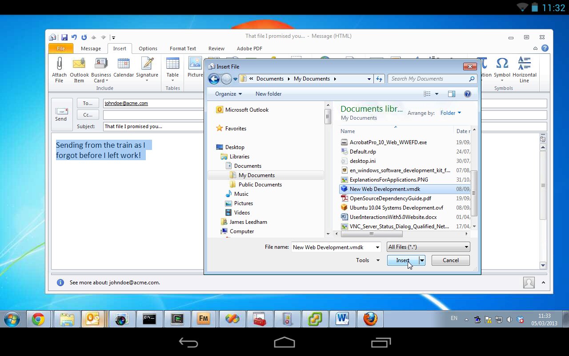This screenshot has height=356, width=569.
Task: Open the Tools dropdown menu
Action: 368,260
